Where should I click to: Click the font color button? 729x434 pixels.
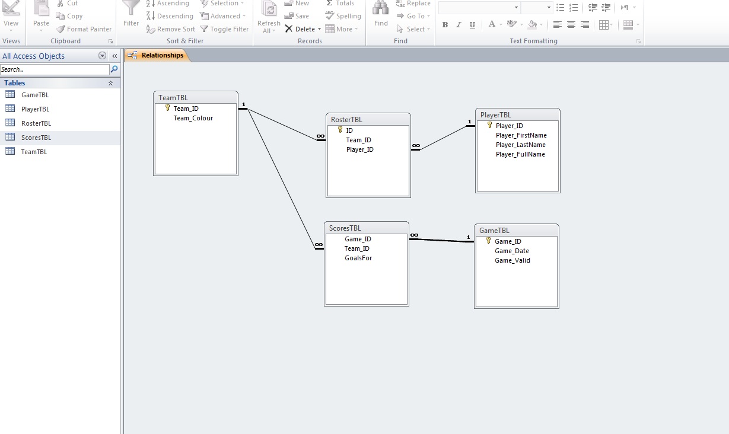click(492, 25)
